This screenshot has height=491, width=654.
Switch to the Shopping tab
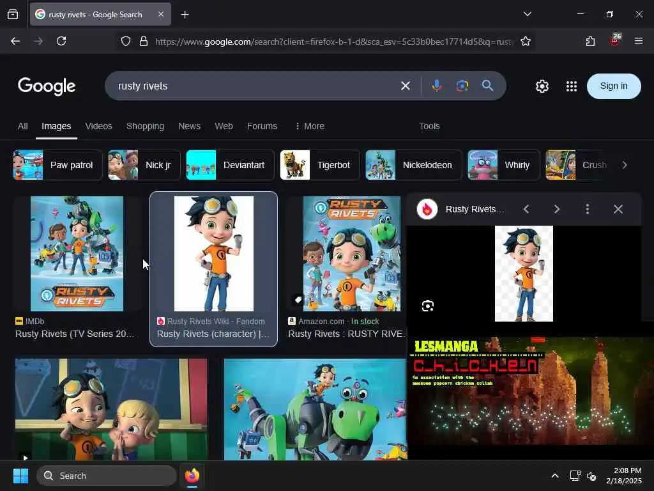(145, 126)
